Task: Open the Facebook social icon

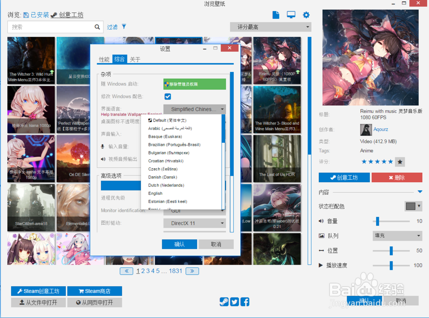Action: pos(245,302)
